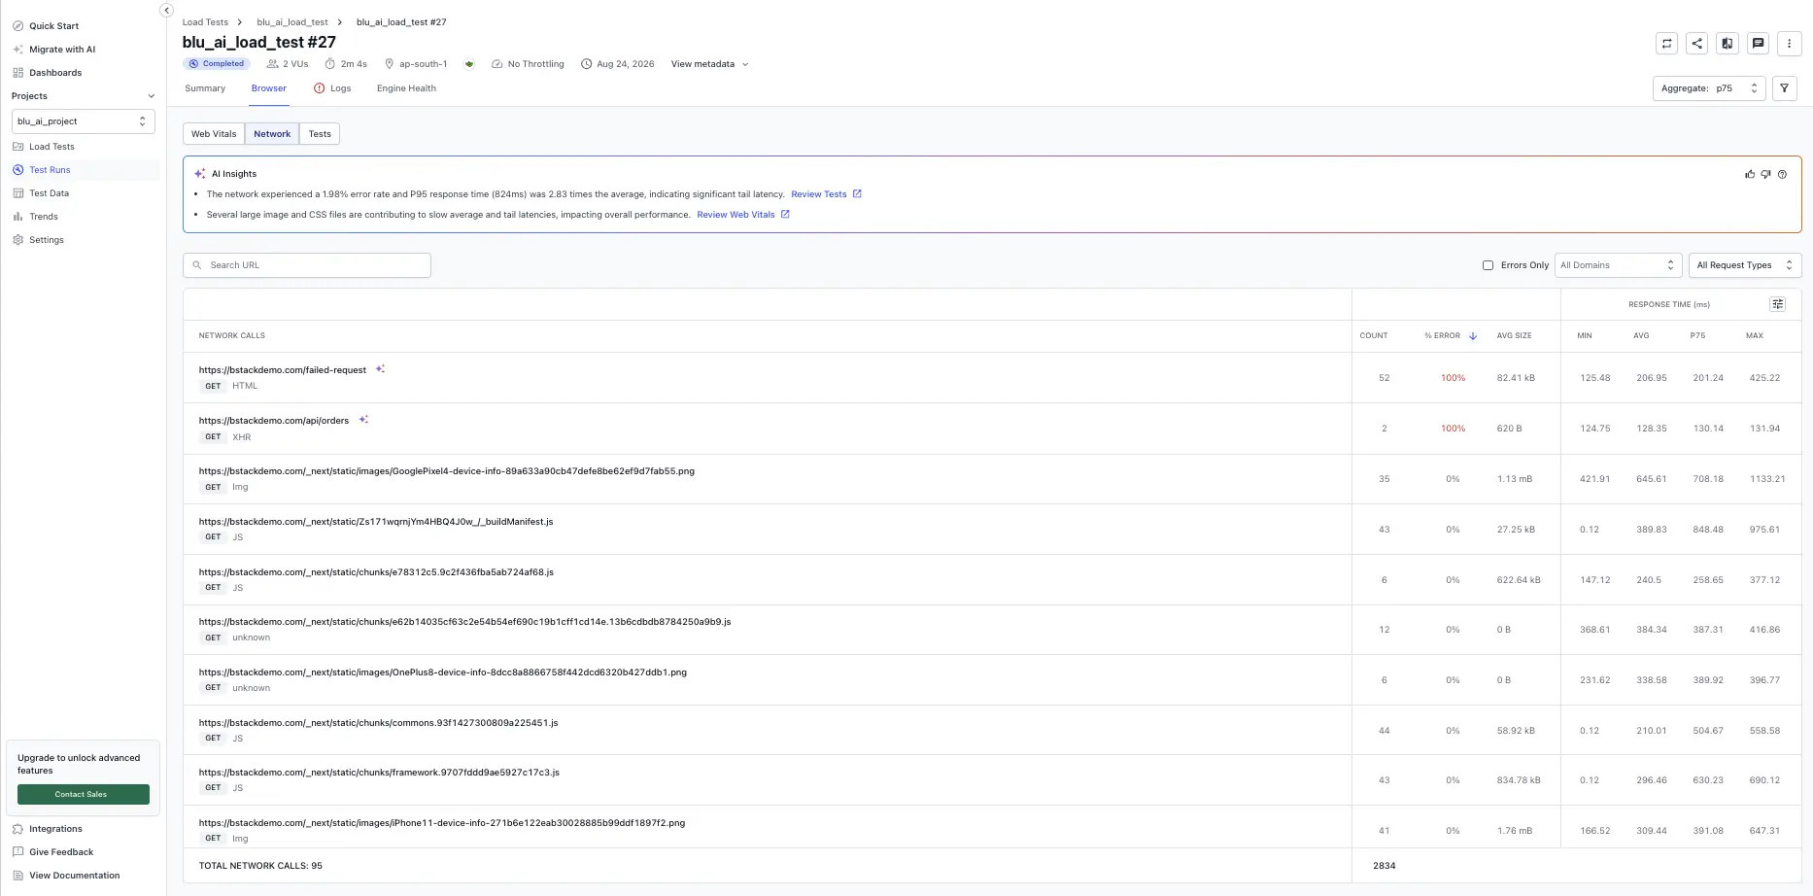Click the 100% error value for api/orders
1813x896 pixels.
pyautogui.click(x=1453, y=429)
